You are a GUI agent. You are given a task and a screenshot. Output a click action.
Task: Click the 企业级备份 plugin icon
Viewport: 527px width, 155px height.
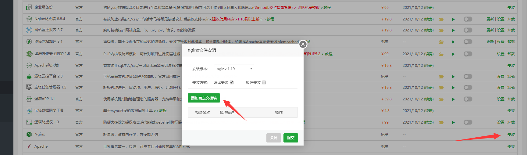(29, 7)
